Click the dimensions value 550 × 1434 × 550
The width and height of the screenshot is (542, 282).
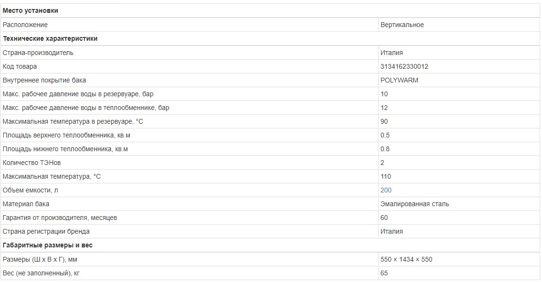[x=406, y=259]
